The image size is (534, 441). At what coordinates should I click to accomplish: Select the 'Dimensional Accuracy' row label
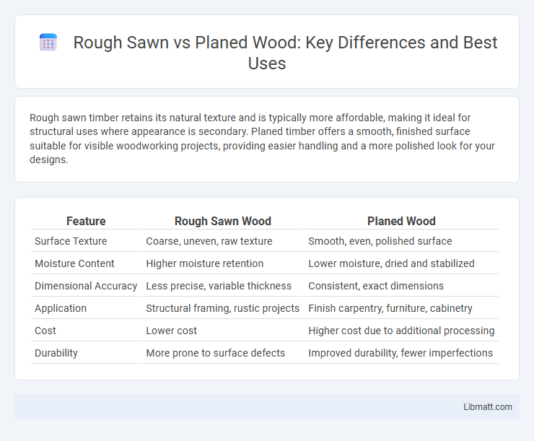pos(86,286)
